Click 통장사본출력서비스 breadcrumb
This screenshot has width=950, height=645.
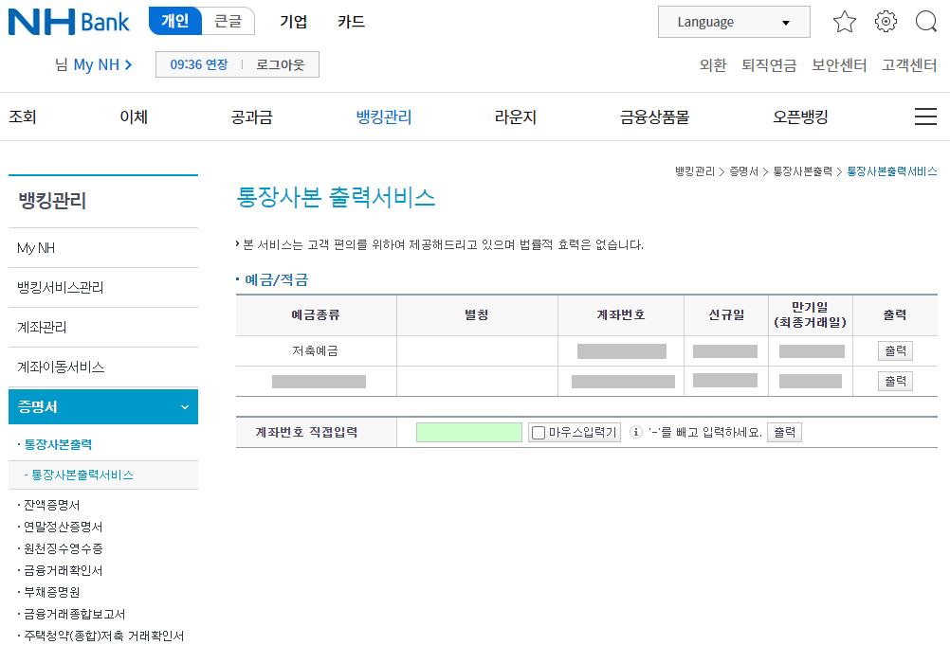(x=892, y=171)
